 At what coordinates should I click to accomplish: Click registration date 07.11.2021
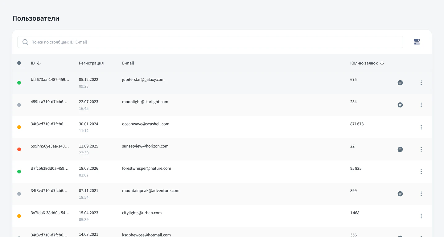tap(88, 190)
